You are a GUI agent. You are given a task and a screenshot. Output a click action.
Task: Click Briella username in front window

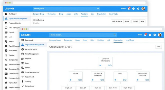[x=140, y=35]
